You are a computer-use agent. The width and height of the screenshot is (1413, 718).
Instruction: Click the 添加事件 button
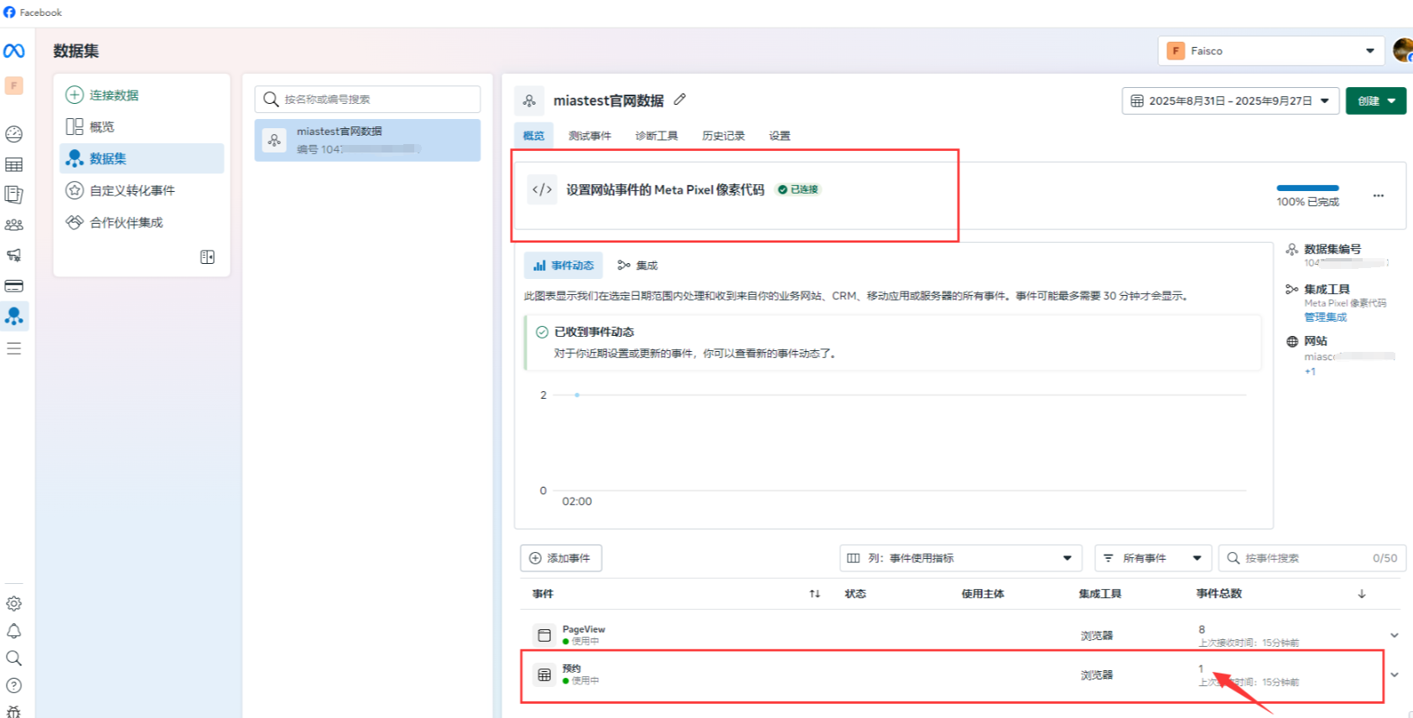[561, 558]
